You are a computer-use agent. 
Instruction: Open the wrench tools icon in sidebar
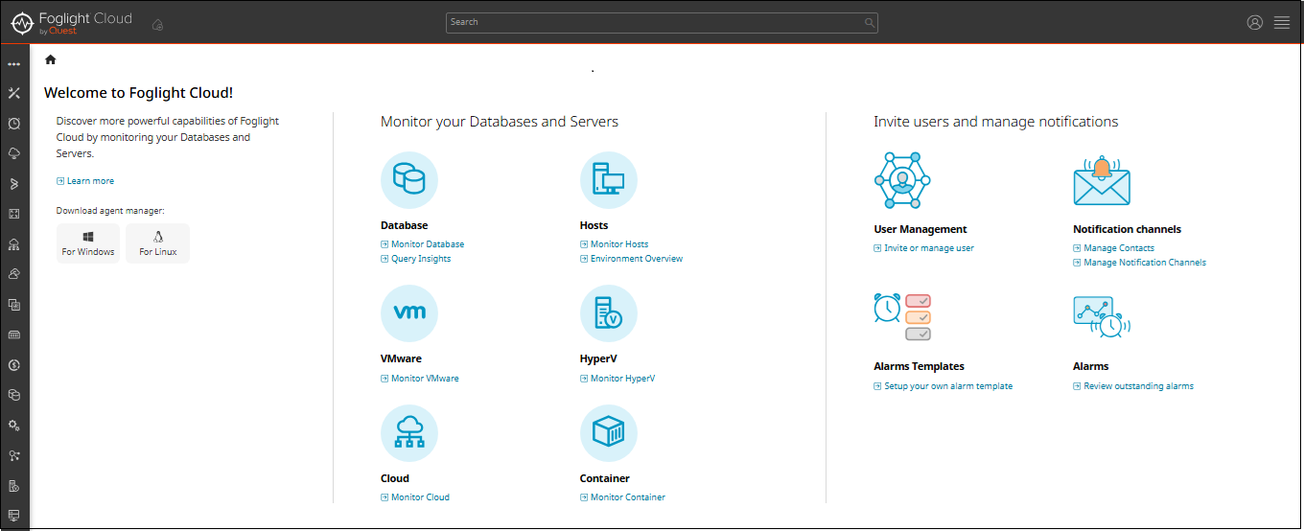(x=13, y=93)
